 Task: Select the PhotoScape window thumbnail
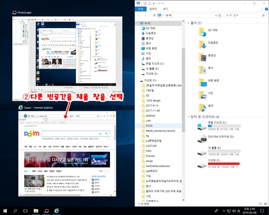67,58
